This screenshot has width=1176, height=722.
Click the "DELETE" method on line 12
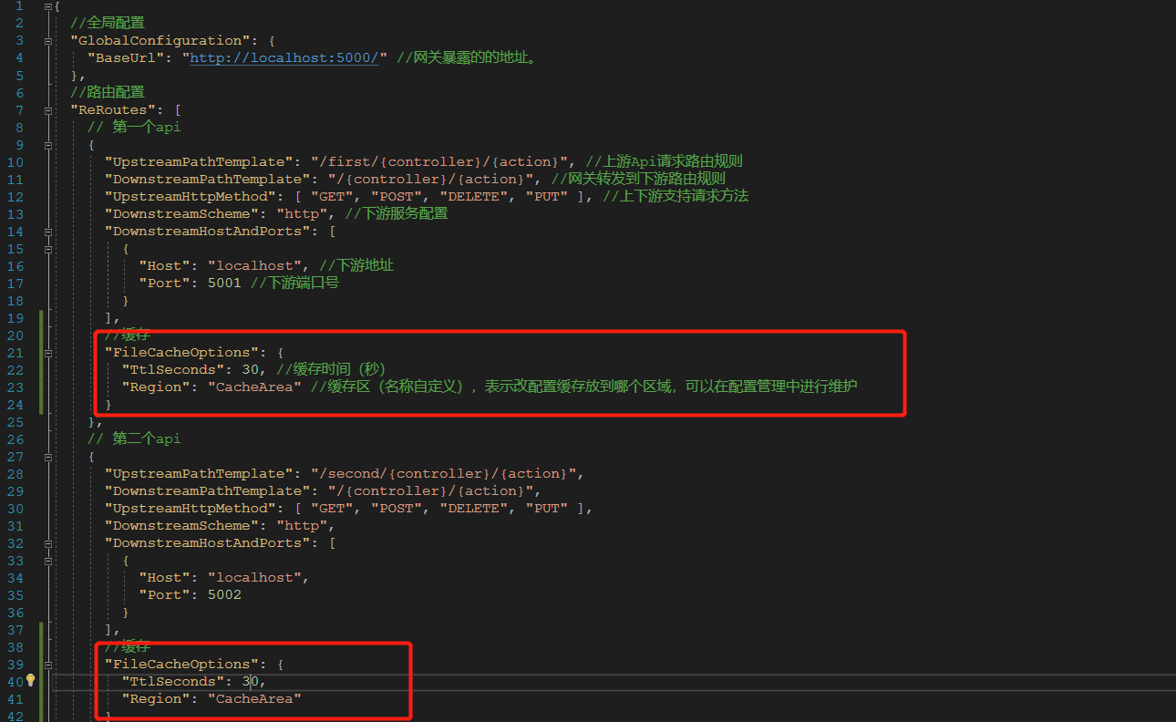[474, 197]
